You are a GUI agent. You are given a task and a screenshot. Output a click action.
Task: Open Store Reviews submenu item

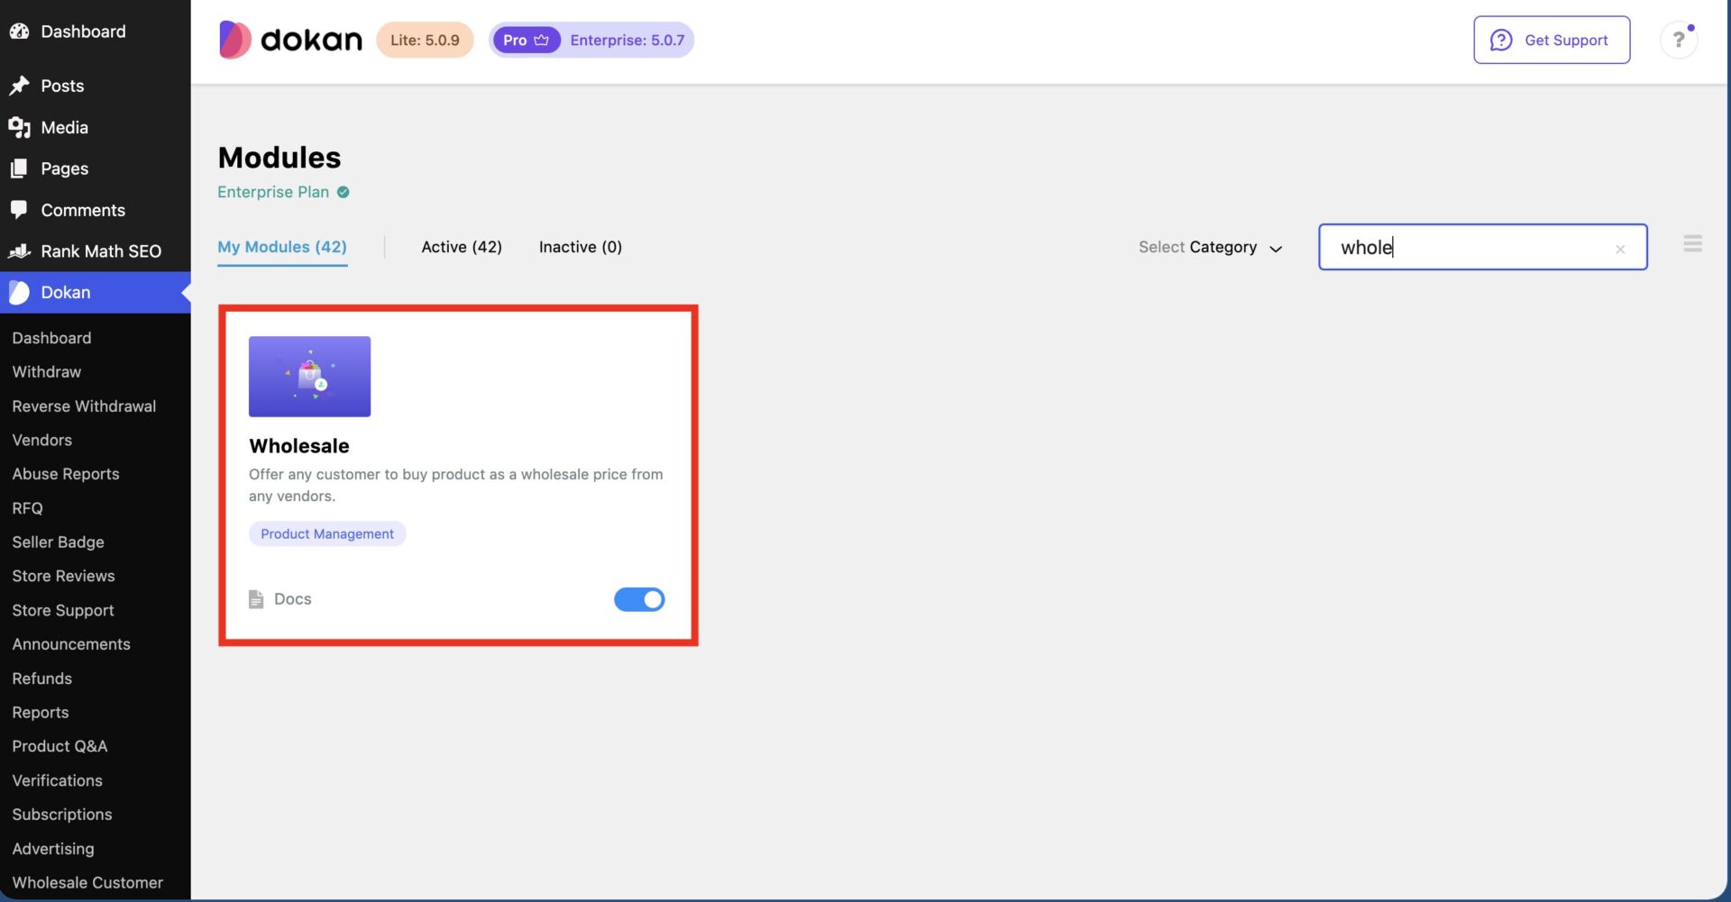point(64,576)
